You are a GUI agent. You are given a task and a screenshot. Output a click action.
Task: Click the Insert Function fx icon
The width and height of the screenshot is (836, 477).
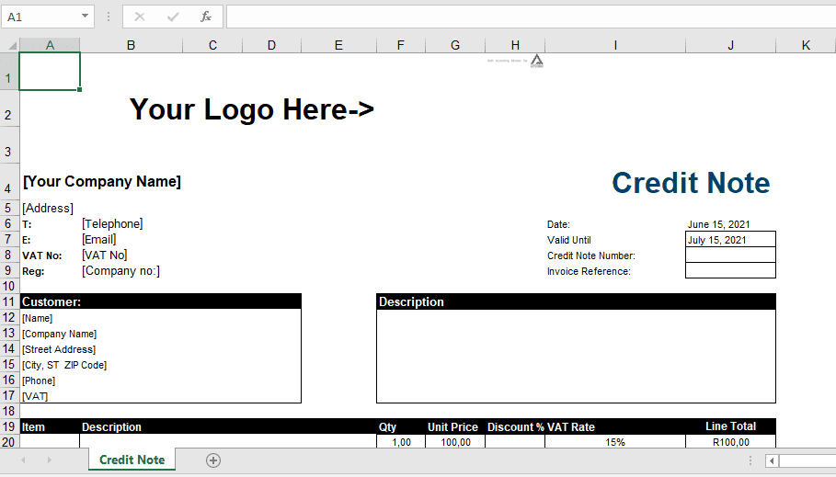tap(206, 17)
